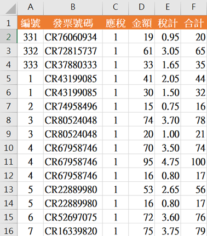Click the Select All corner triangle
207x236 pixels.
[x=10, y=9]
